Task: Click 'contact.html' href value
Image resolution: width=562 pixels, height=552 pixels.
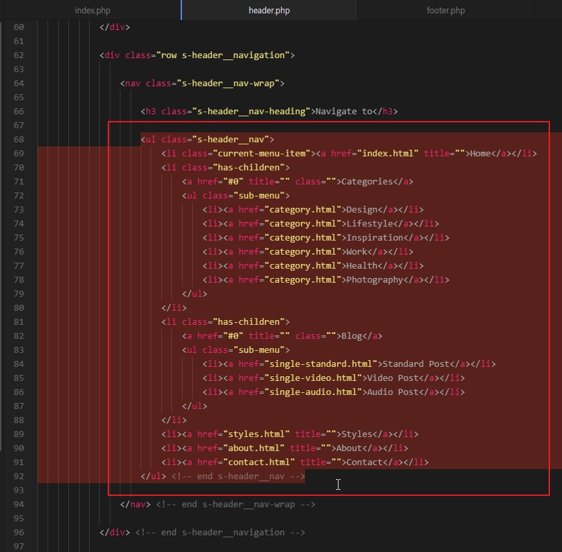Action: [x=259, y=462]
